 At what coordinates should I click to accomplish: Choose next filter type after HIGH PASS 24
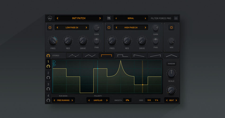(145, 27)
